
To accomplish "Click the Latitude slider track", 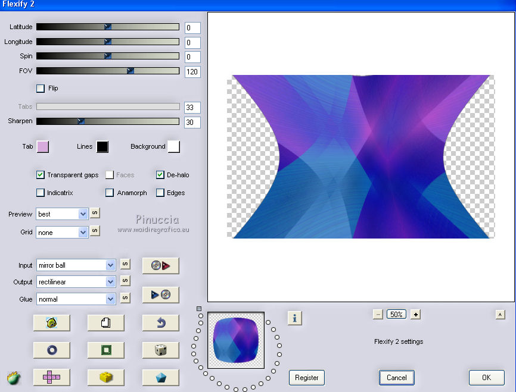I will click(x=108, y=27).
